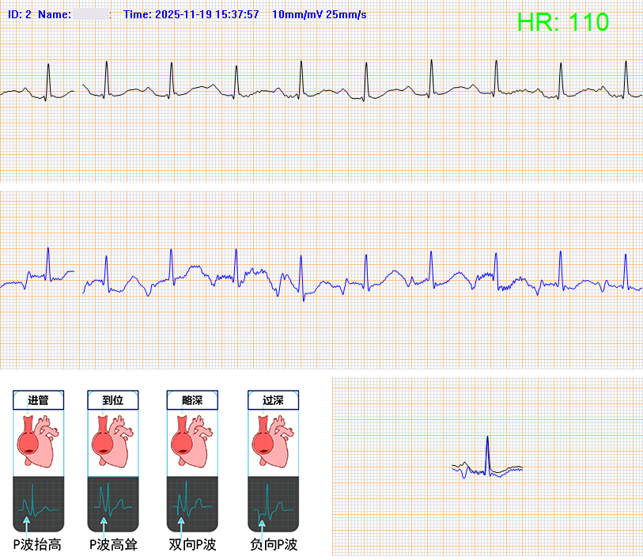This screenshot has width=643, height=560.
Task: Click the P波高耸 caption text
Action: coord(113,544)
